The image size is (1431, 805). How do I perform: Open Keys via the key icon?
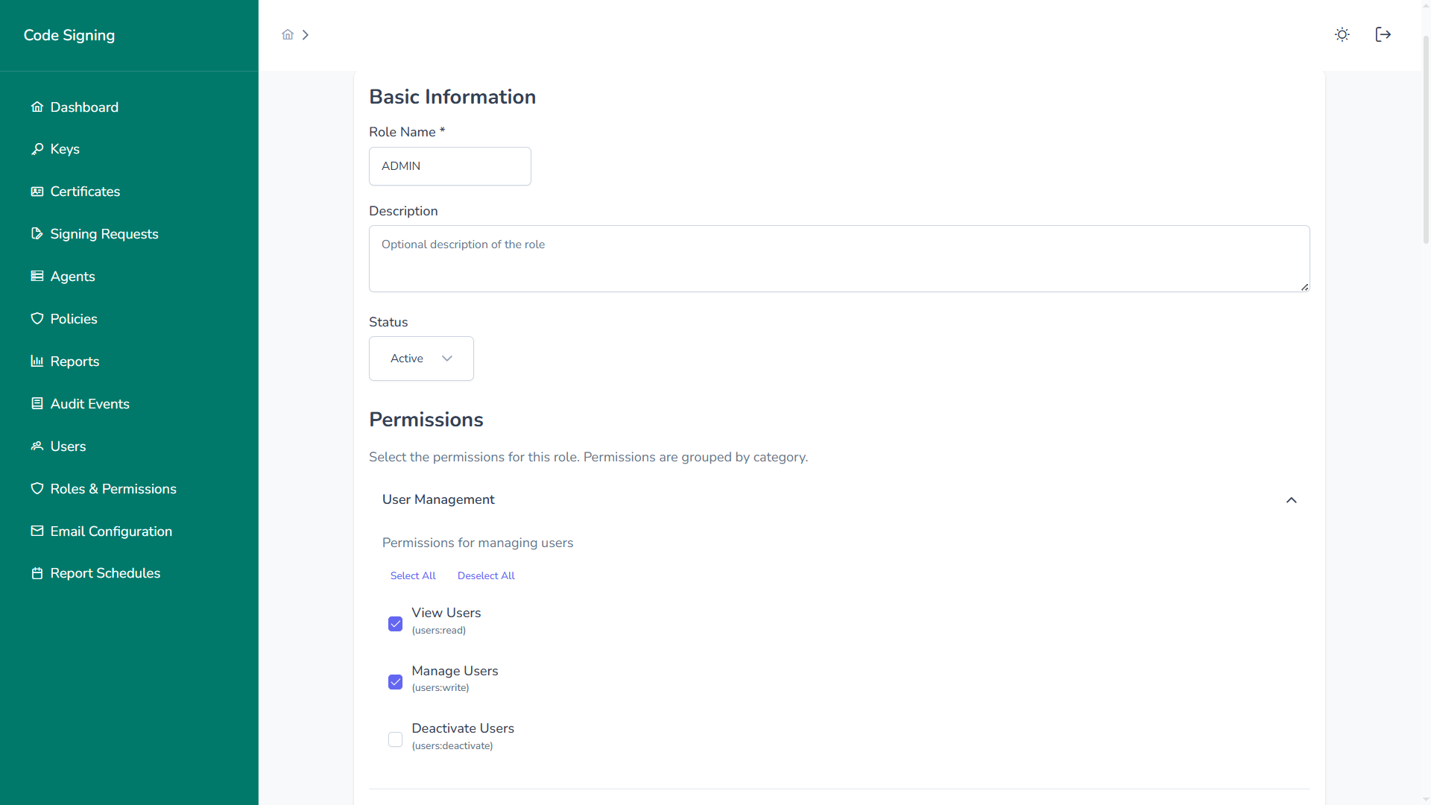[37, 148]
